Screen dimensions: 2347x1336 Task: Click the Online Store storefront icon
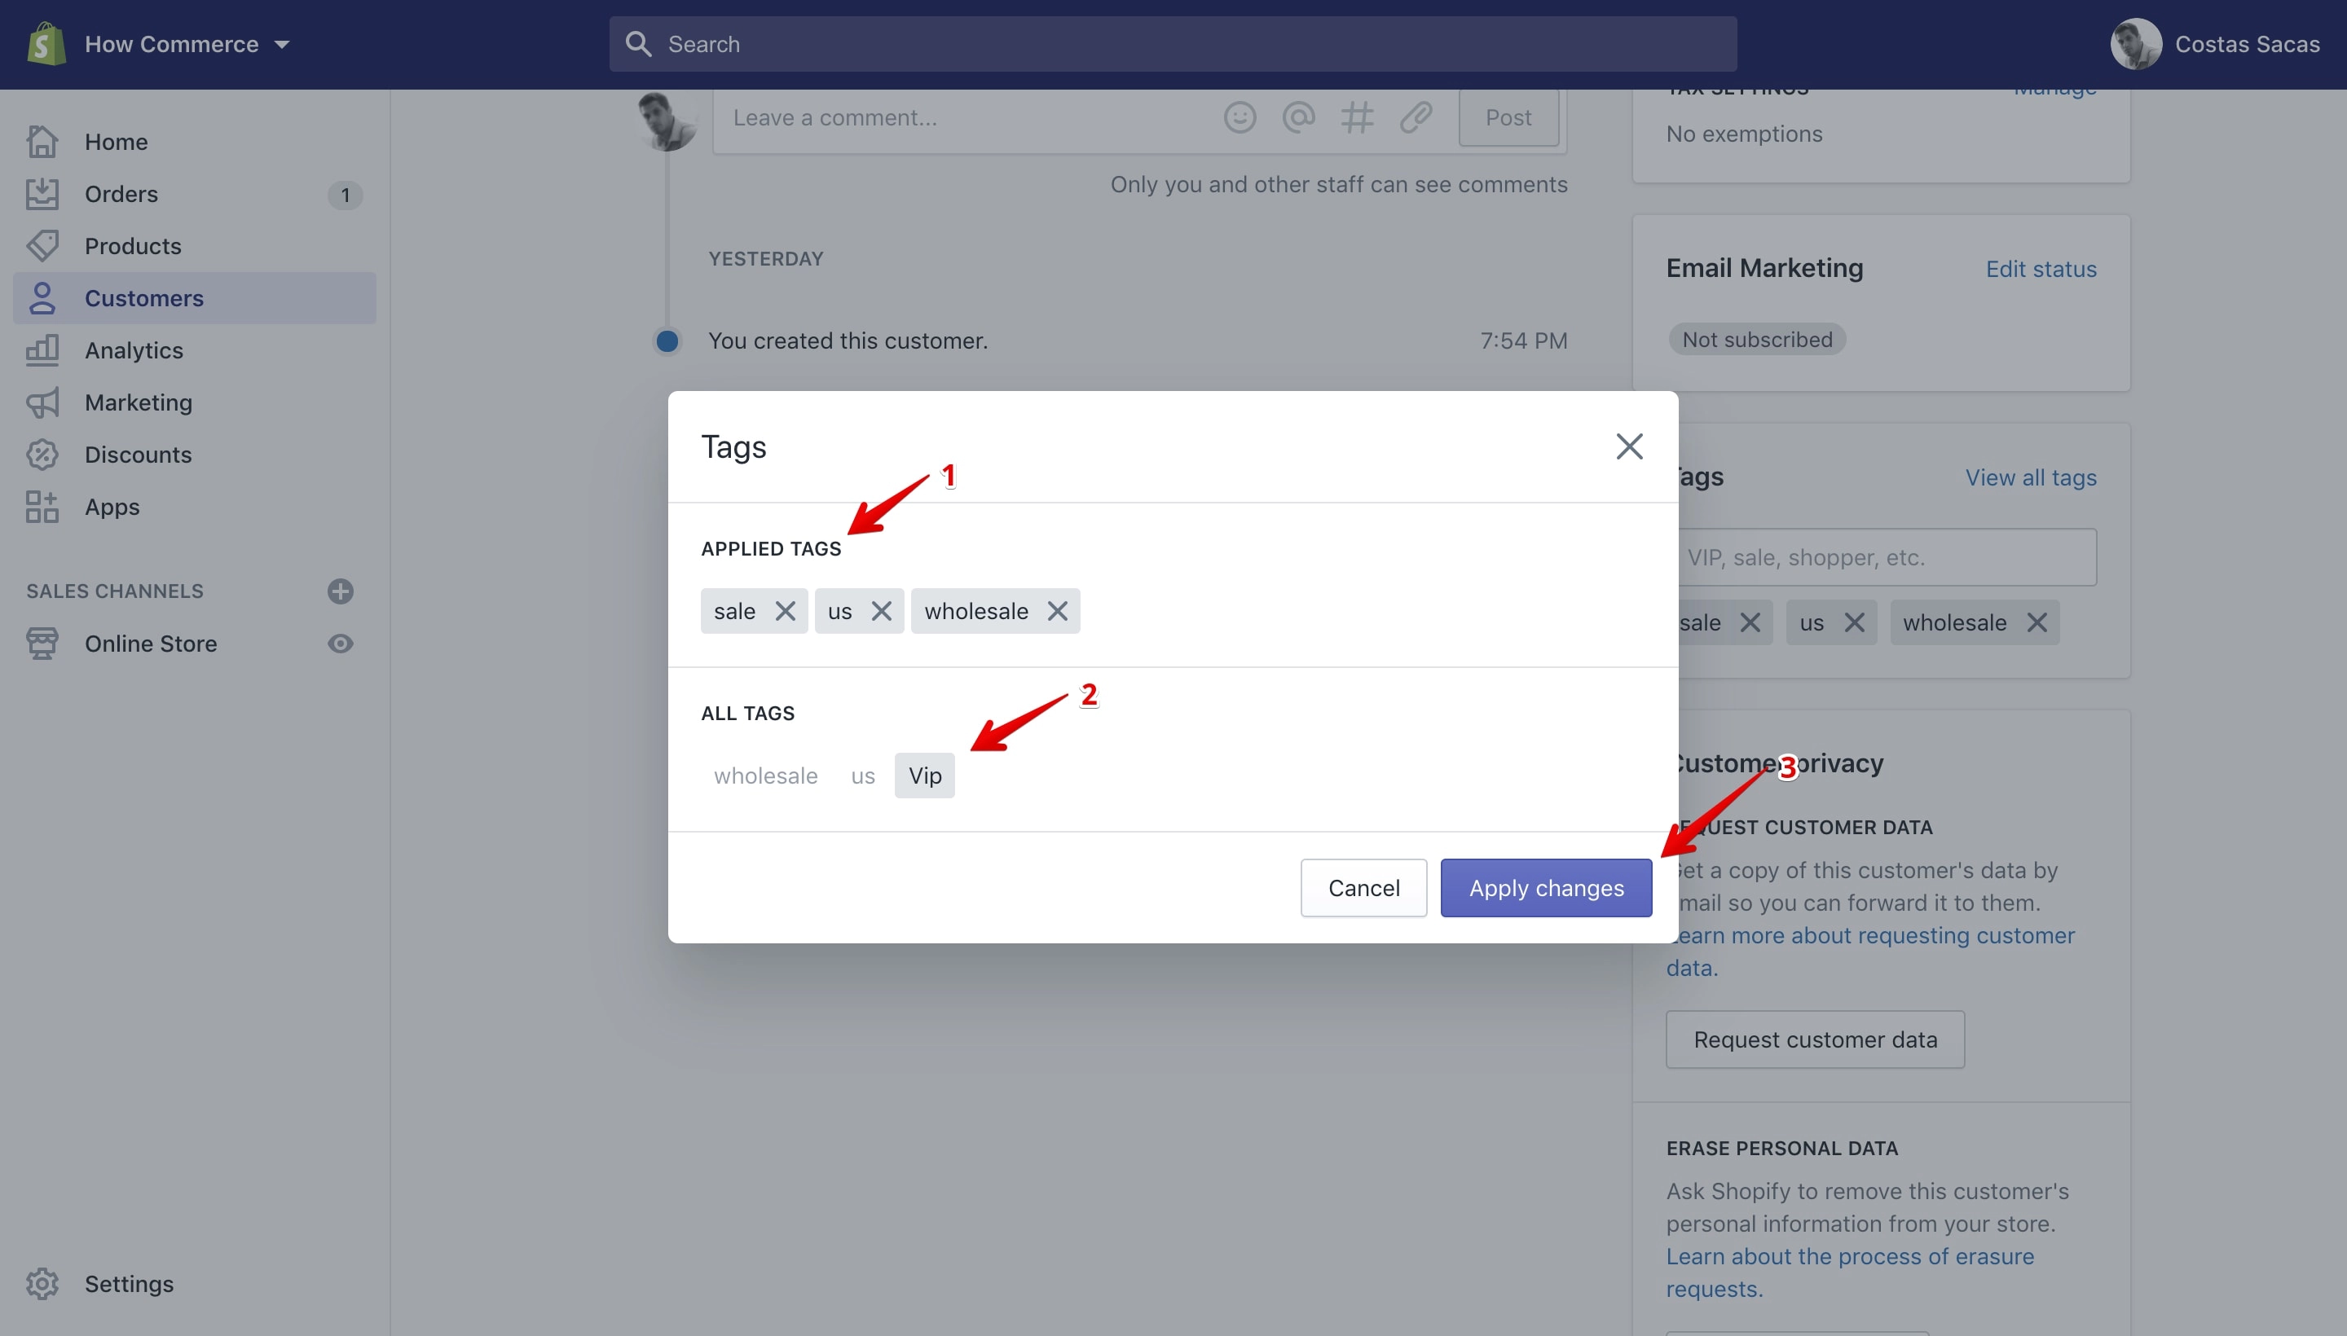(x=42, y=644)
